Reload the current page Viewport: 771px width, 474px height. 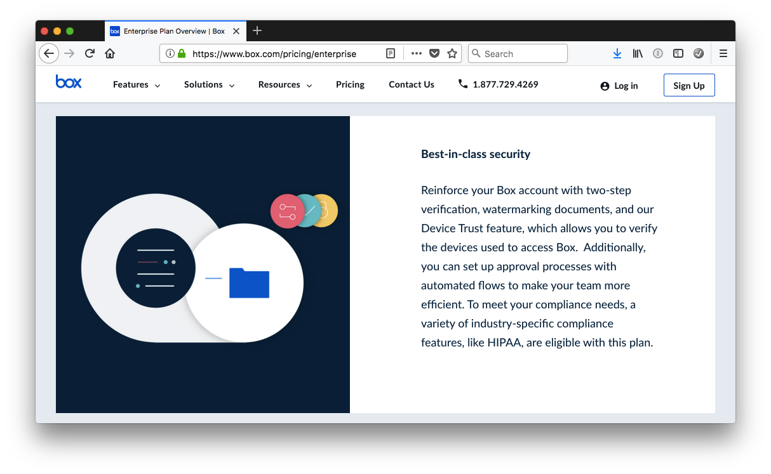tap(90, 54)
